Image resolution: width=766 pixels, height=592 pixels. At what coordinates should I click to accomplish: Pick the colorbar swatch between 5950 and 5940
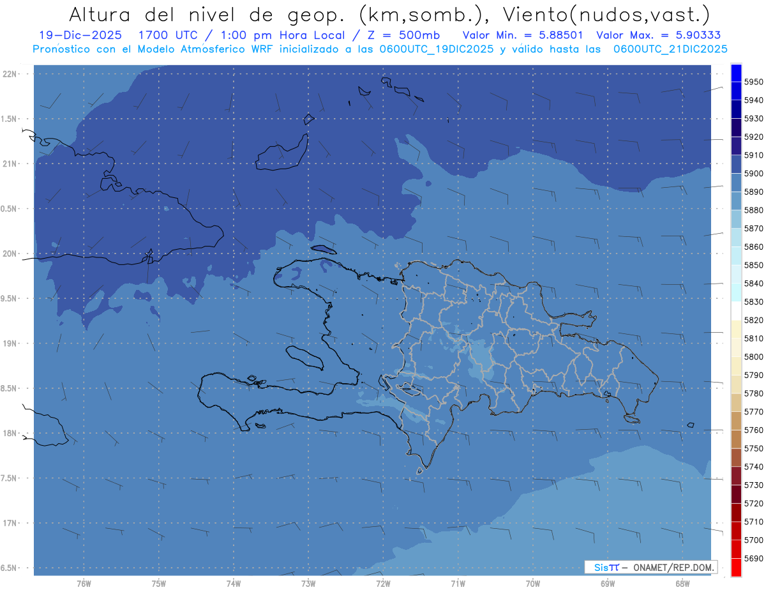coord(736,91)
